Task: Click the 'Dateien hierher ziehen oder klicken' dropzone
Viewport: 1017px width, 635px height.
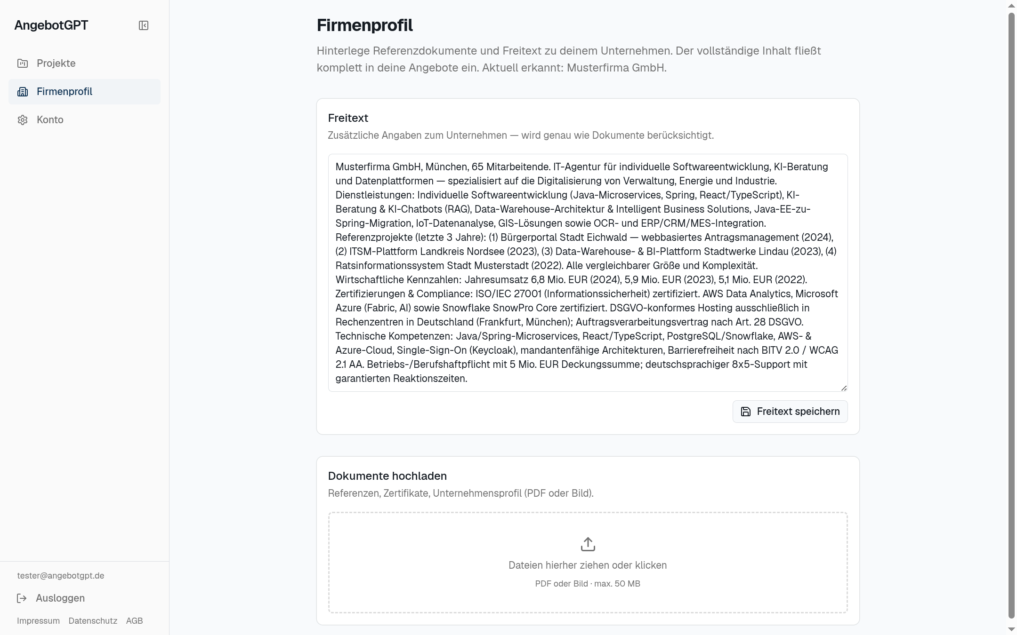Action: 588,563
